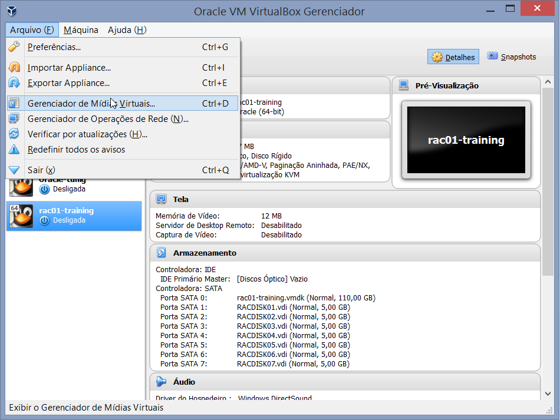Click the rac01-training.vmdk disk entry
This screenshot has height=420, width=560.
point(306,297)
